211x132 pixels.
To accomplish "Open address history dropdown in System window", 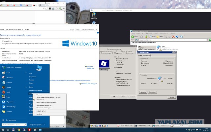I will point(71,29).
